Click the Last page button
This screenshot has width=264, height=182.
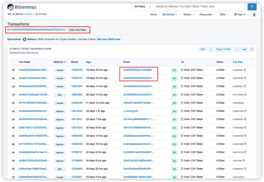pos(244,50)
